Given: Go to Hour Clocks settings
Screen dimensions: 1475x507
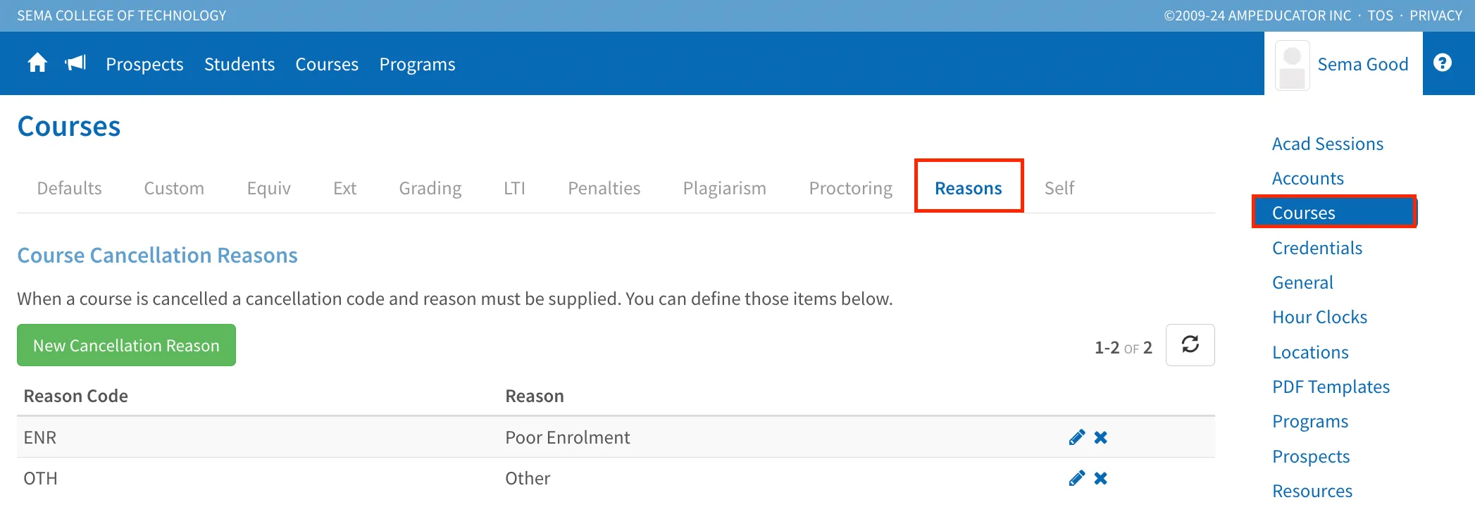Looking at the screenshot, I should (x=1319, y=317).
